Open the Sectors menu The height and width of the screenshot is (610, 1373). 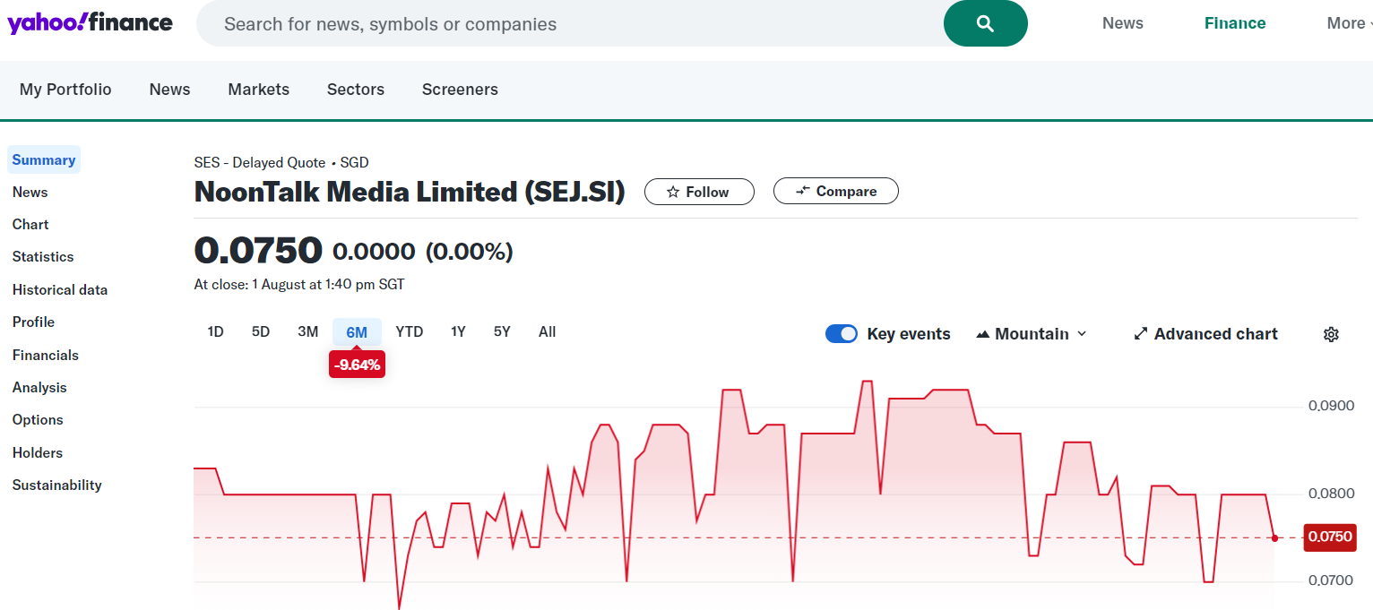point(356,90)
